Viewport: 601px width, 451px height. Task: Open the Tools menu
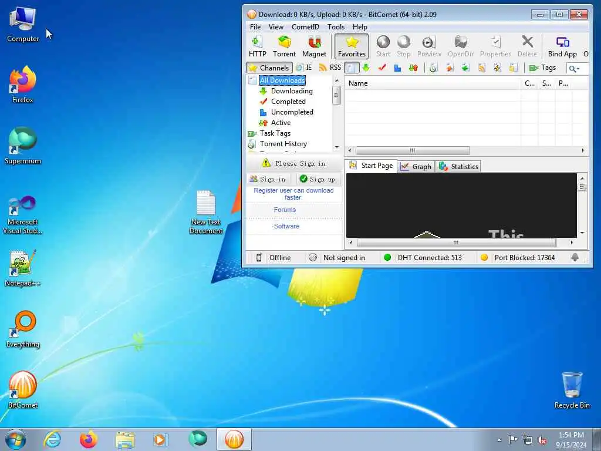click(x=336, y=27)
